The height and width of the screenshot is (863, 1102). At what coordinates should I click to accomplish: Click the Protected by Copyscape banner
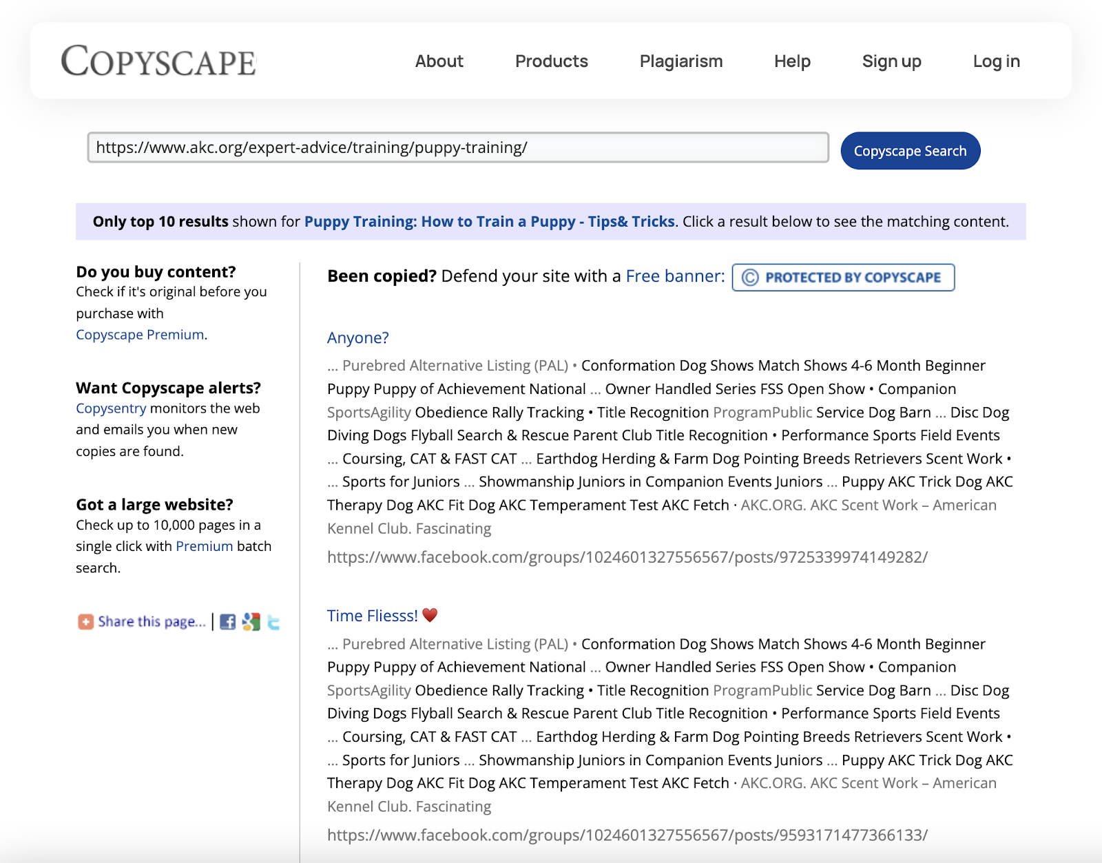843,278
